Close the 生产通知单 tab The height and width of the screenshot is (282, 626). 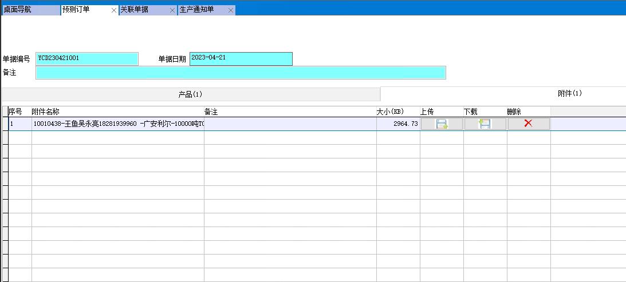click(x=231, y=10)
